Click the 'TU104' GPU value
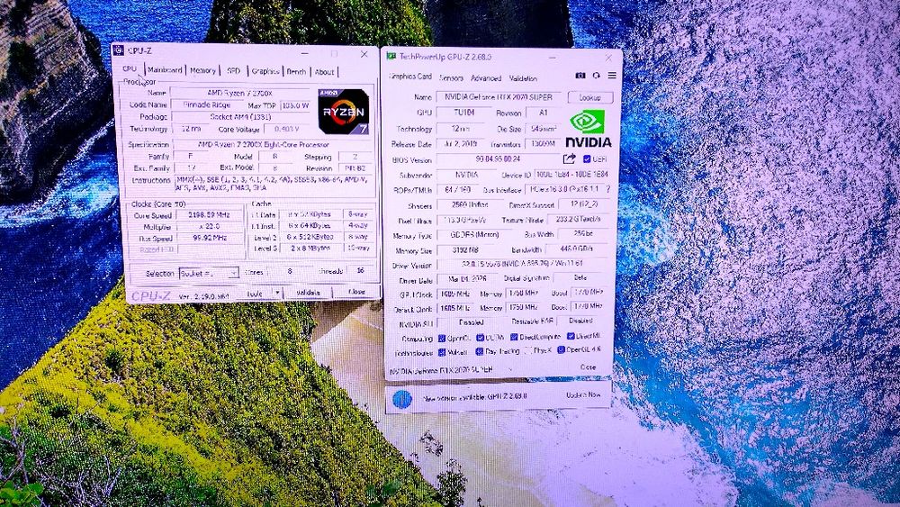 pyautogui.click(x=463, y=113)
